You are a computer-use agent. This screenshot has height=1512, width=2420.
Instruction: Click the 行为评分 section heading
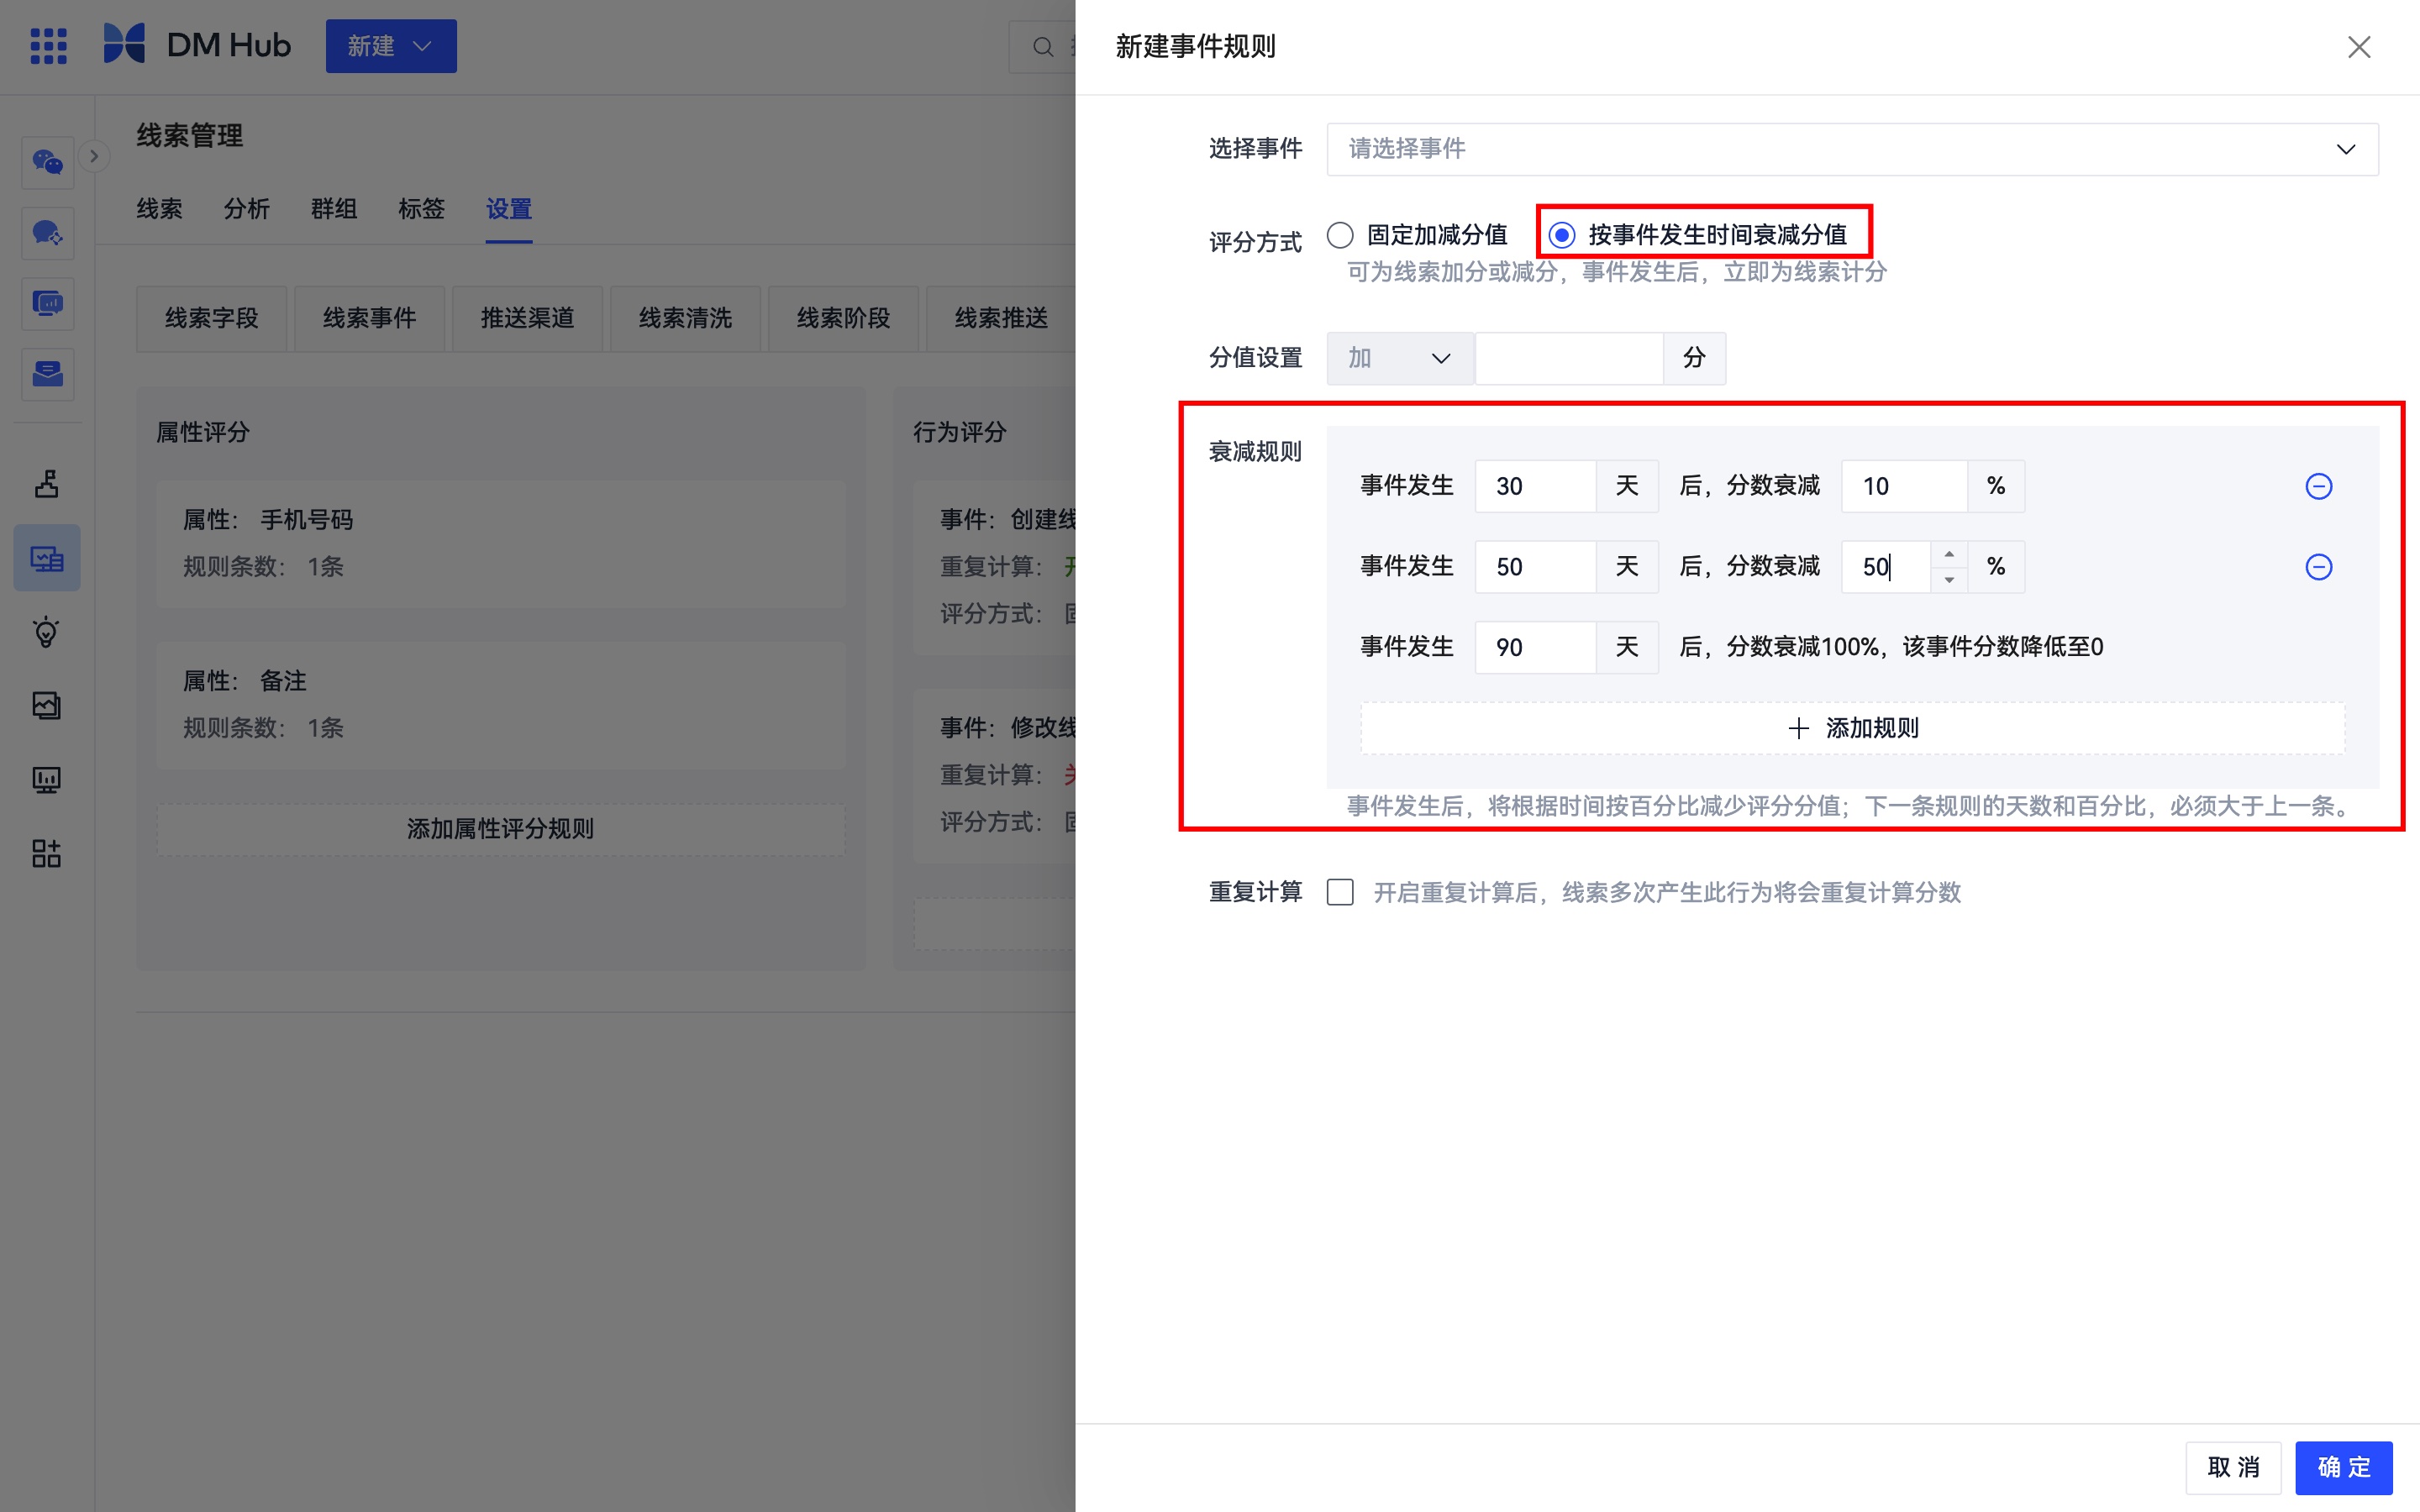point(959,432)
